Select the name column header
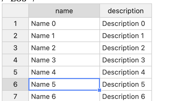This screenshot has height=101, width=174. (x=64, y=11)
